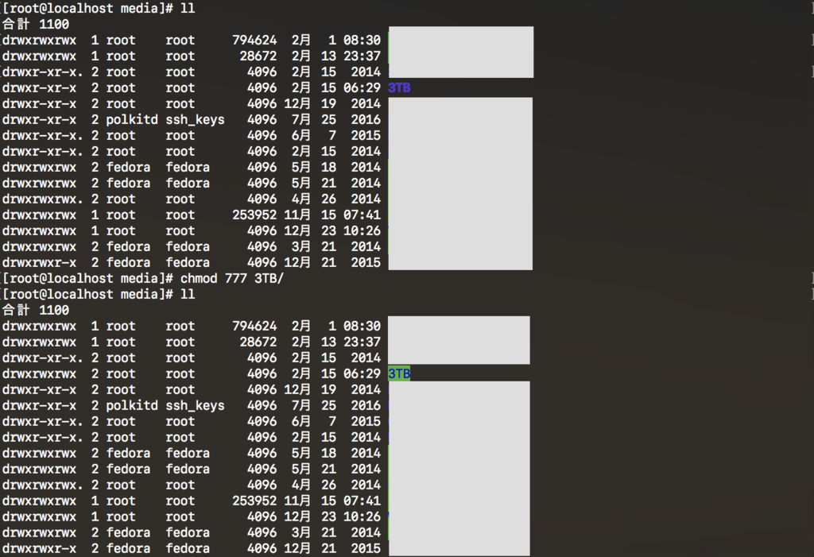Click "drwxrwxr-x" permissions in the listing before chmod
814x557 pixels.
pyautogui.click(x=40, y=263)
